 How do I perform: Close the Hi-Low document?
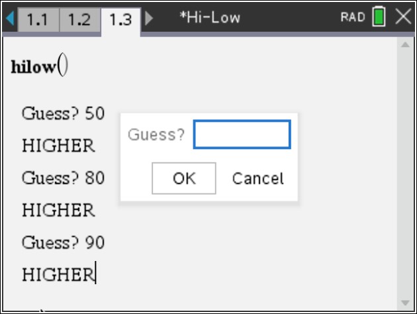pos(404,17)
